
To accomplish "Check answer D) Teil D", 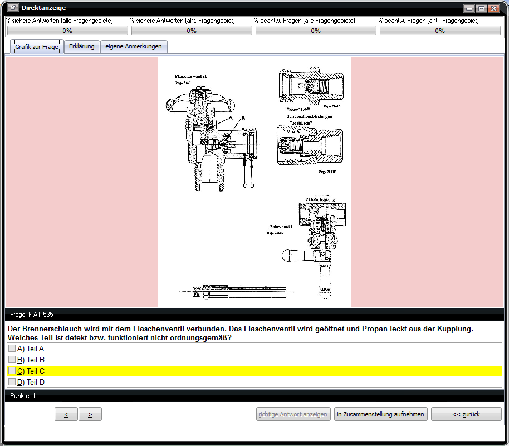I will click(12, 382).
